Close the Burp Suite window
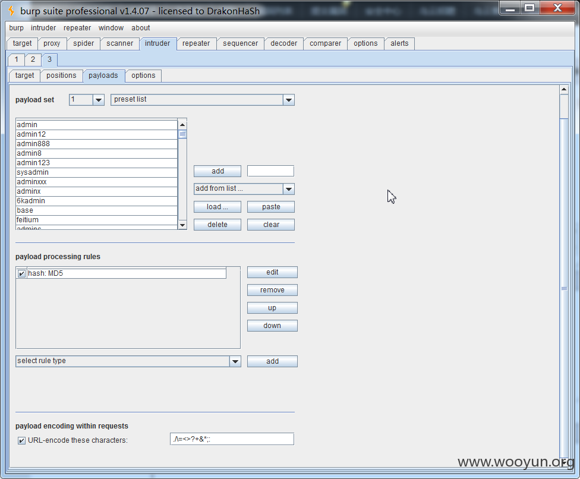580x479 pixels. click(x=557, y=8)
